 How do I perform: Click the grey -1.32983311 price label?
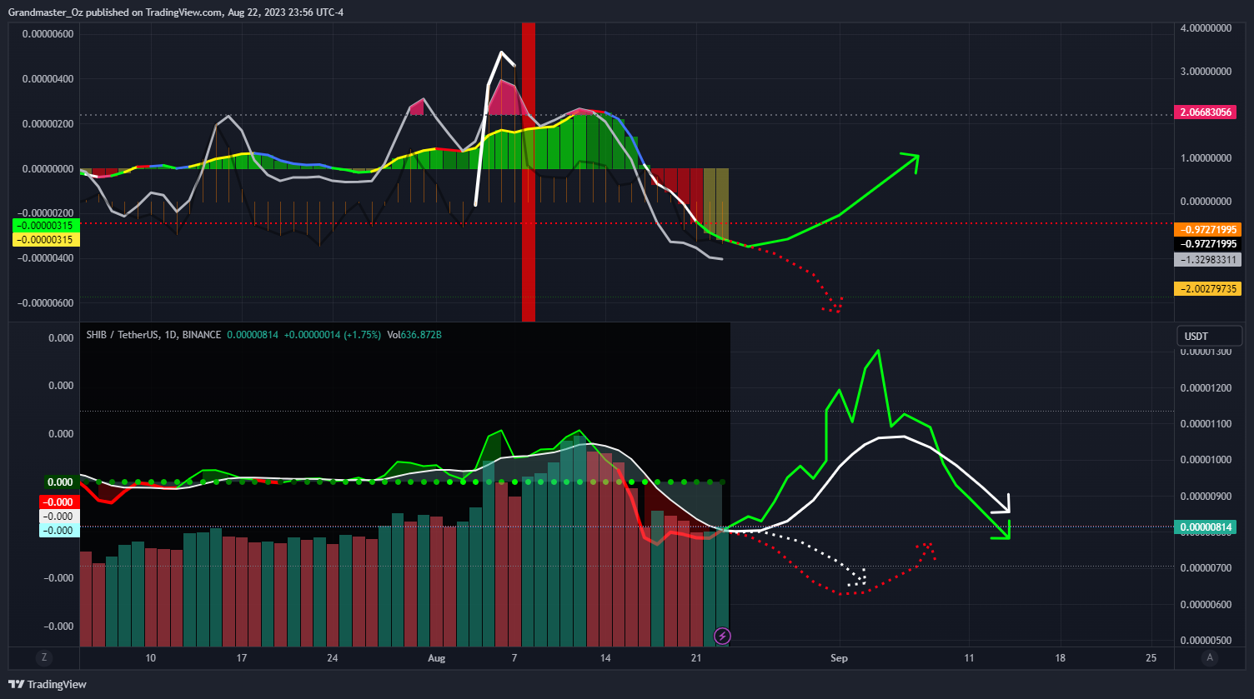[1207, 259]
